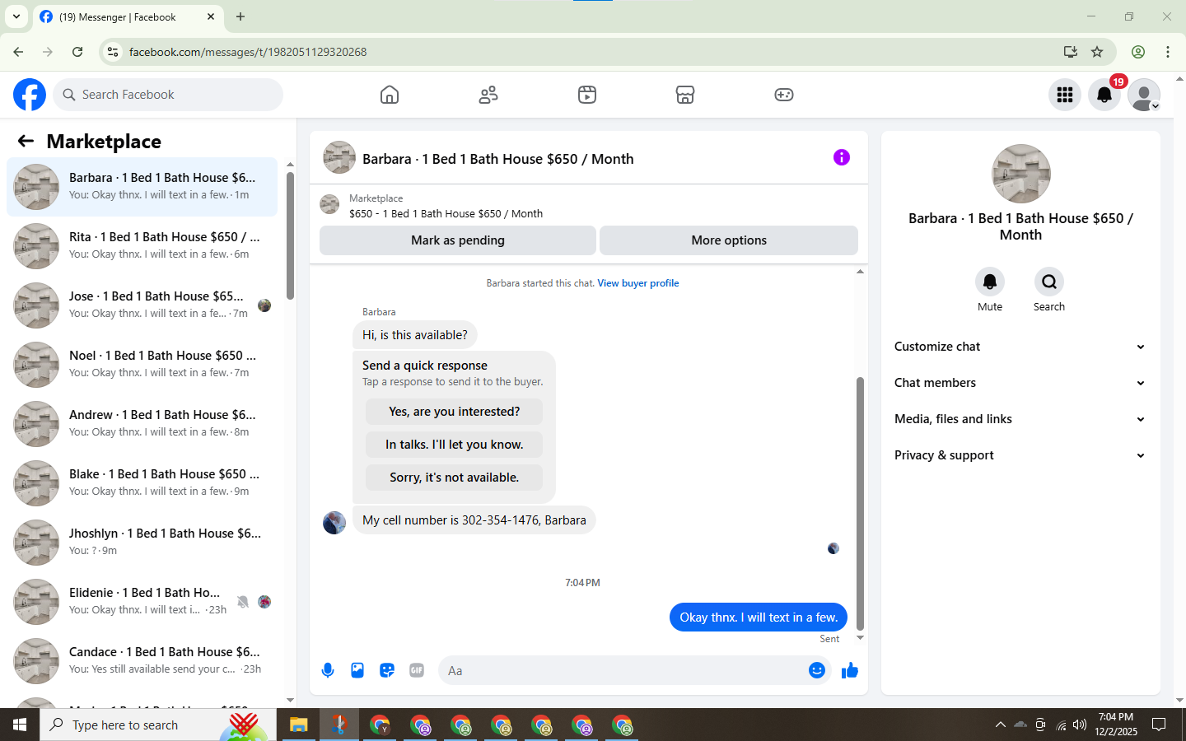
Task: Open the GIF picker icon
Action: tap(417, 670)
